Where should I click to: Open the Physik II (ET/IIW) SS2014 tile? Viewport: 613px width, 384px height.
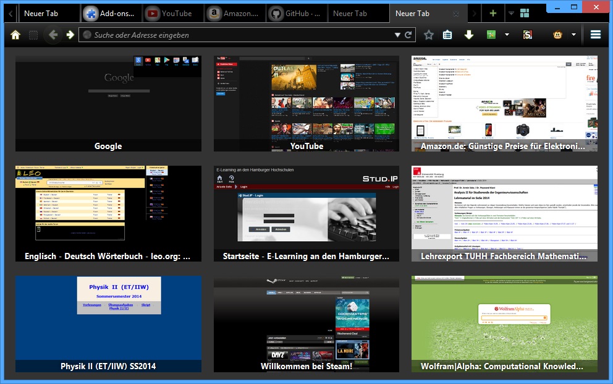pos(108,324)
